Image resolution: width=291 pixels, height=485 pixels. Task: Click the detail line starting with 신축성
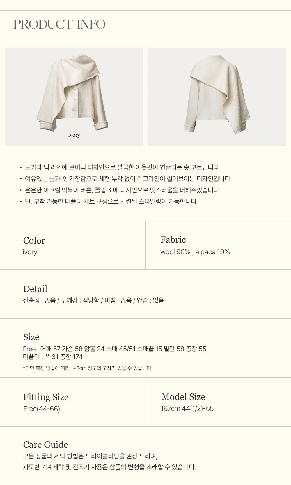[x=93, y=300]
